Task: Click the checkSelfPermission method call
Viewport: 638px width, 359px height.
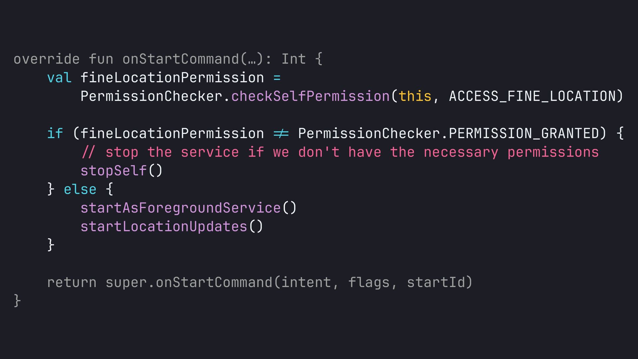Action: point(310,96)
